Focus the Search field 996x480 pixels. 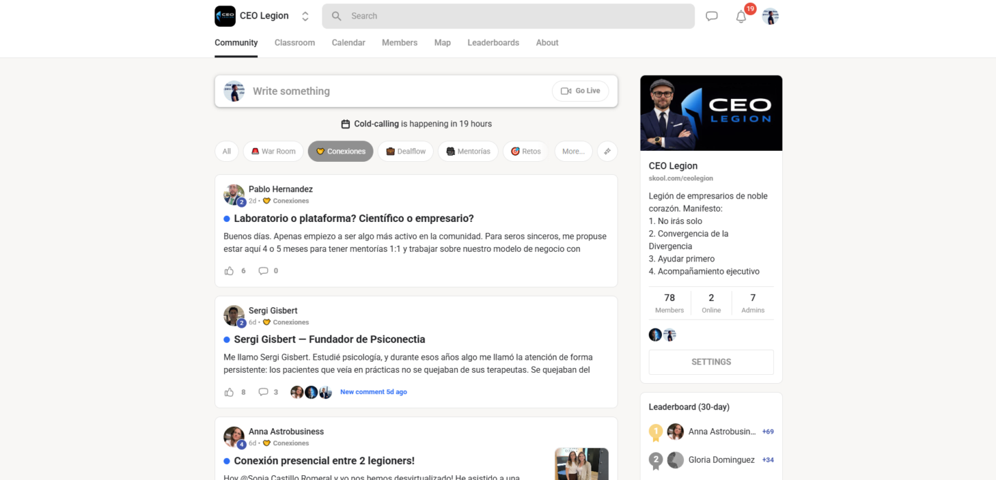tap(508, 16)
